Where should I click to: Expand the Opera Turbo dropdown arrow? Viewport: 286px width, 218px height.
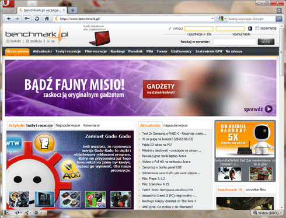click(41, 213)
